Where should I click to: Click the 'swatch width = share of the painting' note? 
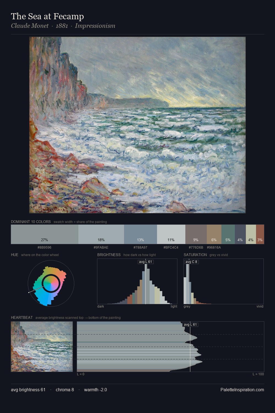80,222
